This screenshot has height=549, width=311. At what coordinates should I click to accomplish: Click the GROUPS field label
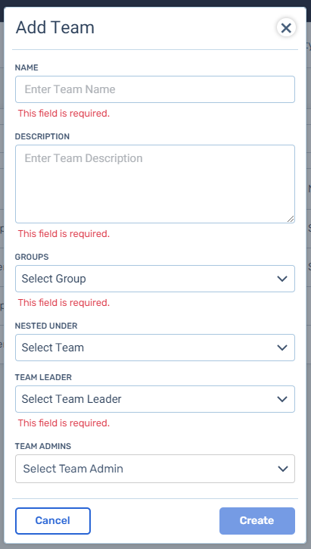click(x=32, y=257)
